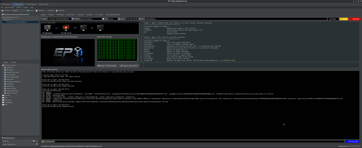Open the Operator Log tab
The image size is (362, 148).
[43, 4]
